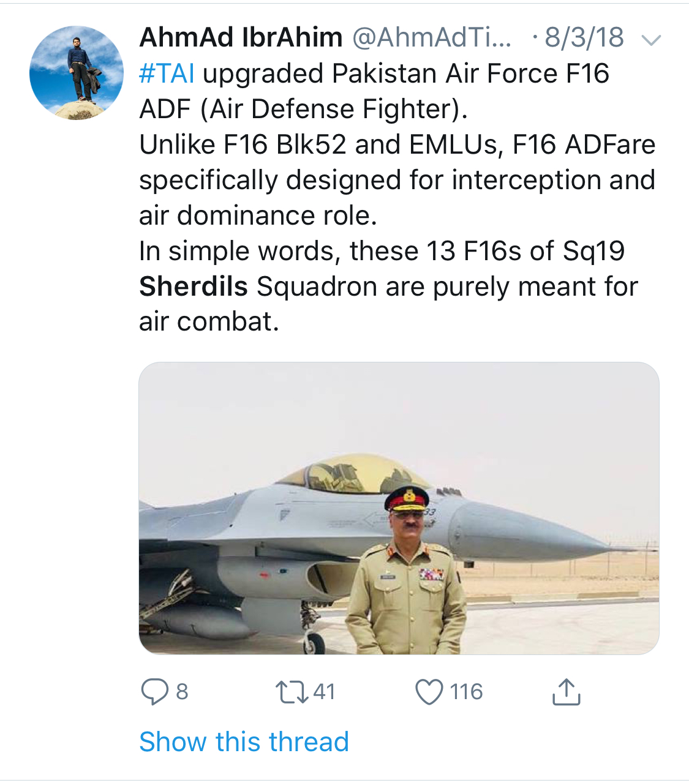Click the officer's cap in the photo
Screen dimensions: 689x783
coord(406,498)
